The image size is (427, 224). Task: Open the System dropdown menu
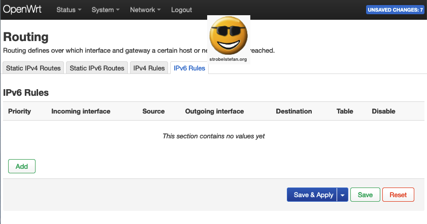tap(106, 10)
